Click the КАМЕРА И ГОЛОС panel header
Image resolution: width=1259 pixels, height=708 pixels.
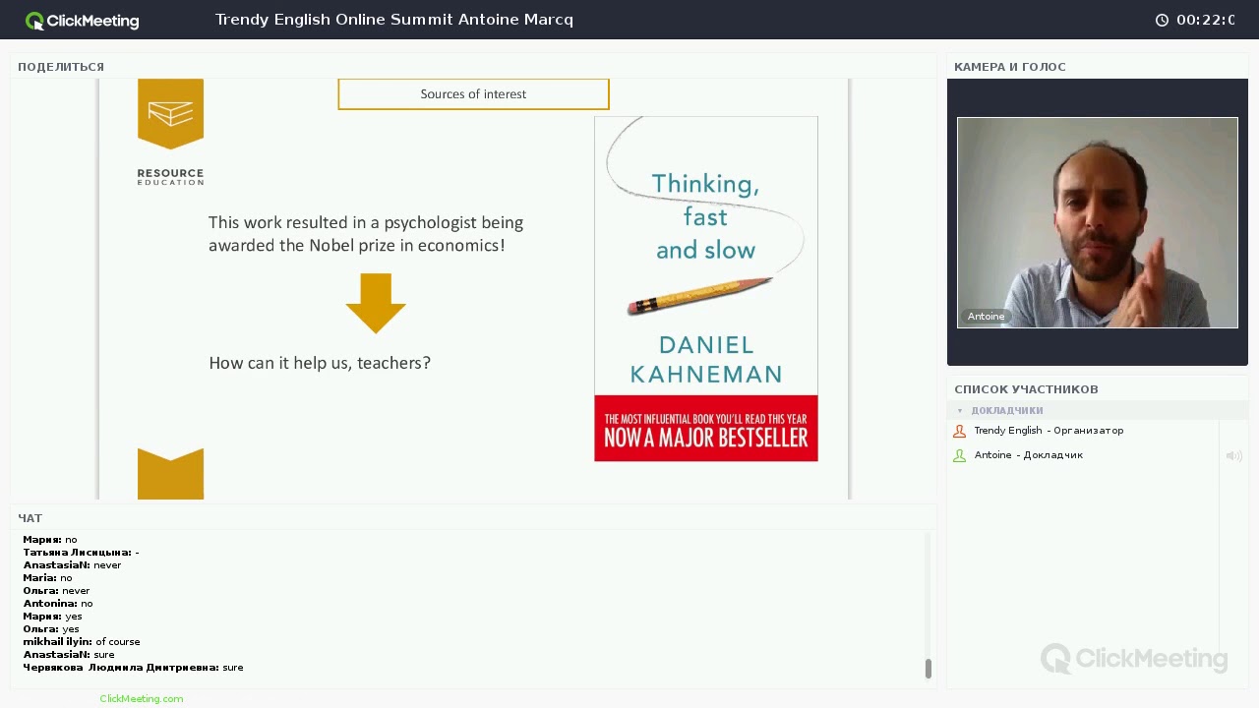[1010, 67]
